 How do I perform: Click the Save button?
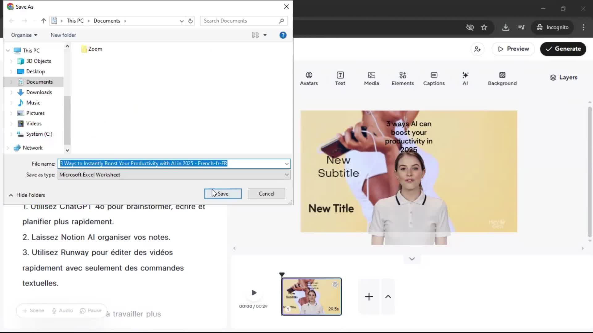coord(223,194)
